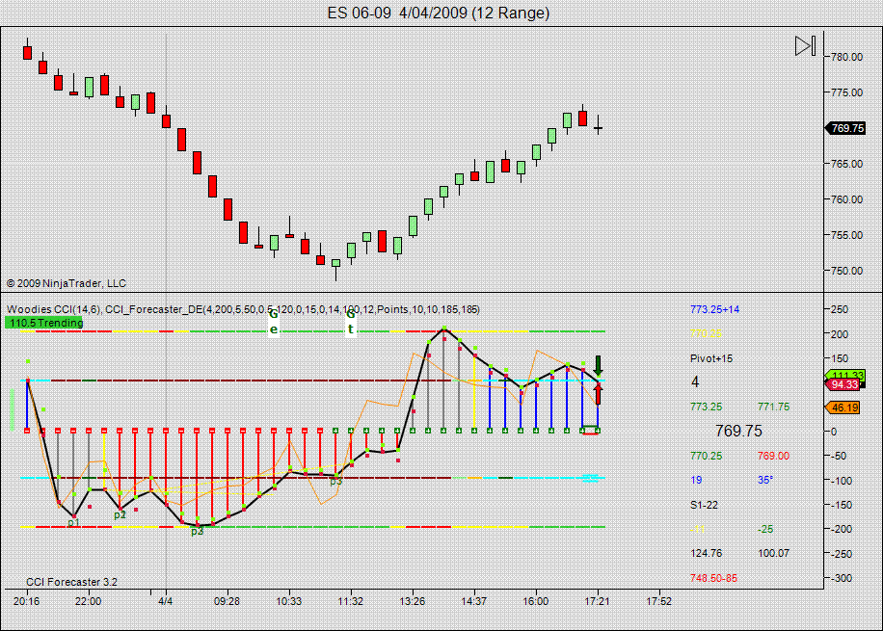Click the CCI peak point at the 200 line
The height and width of the screenshot is (631, 883).
tap(443, 329)
